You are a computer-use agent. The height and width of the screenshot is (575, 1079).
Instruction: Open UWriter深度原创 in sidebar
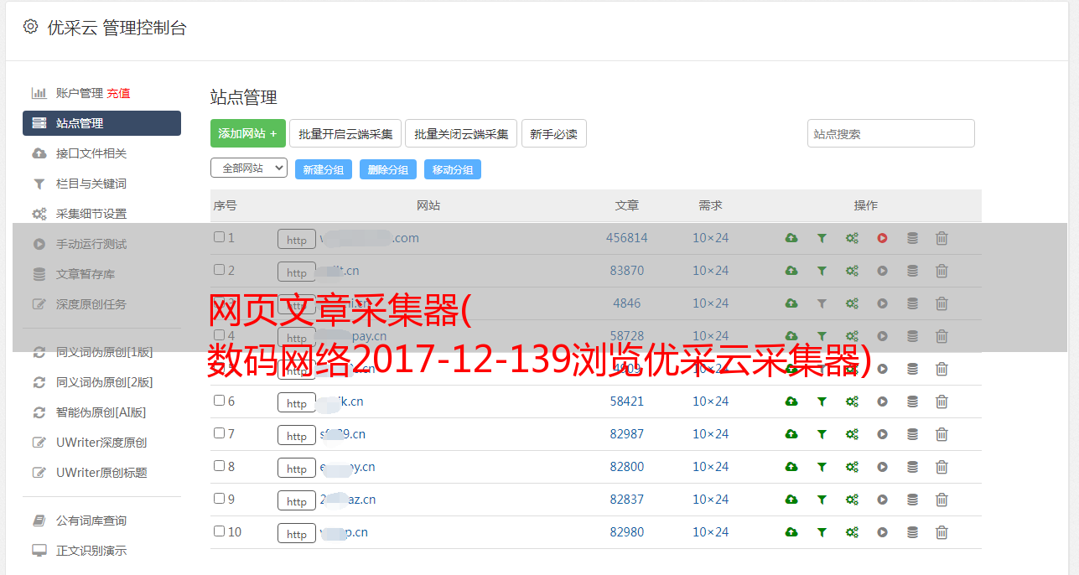coord(101,443)
